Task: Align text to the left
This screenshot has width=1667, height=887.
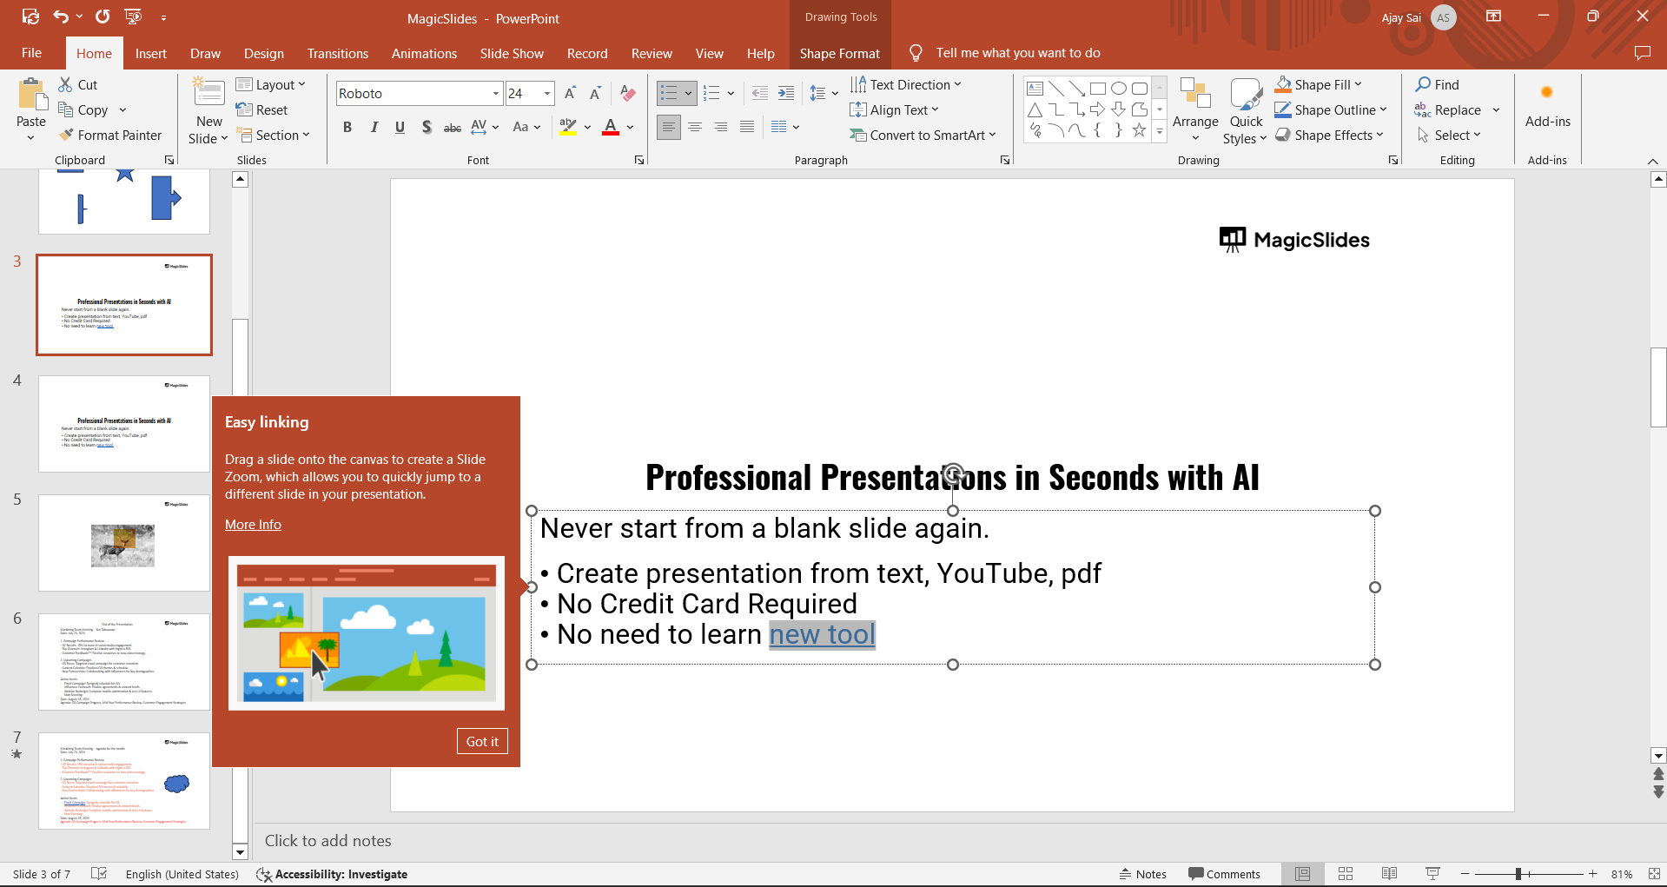Action: tap(668, 127)
